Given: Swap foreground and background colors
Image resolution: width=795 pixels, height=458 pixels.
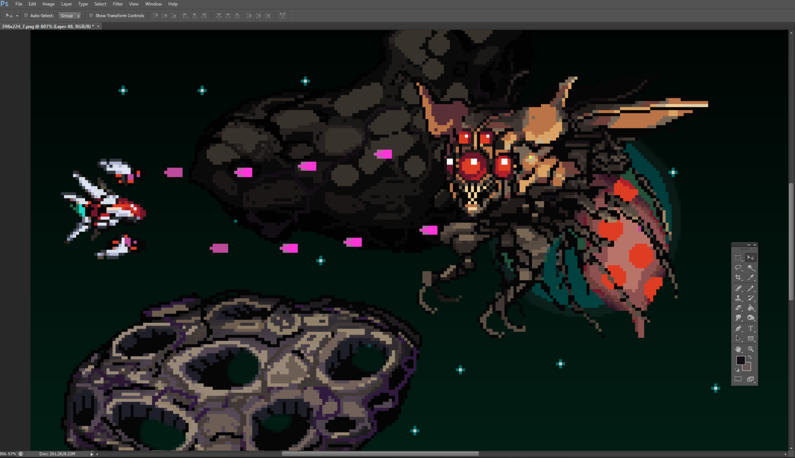Looking at the screenshot, I should click(x=750, y=358).
